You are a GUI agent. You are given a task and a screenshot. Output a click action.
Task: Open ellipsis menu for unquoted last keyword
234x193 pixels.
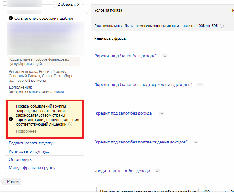[158, 171]
